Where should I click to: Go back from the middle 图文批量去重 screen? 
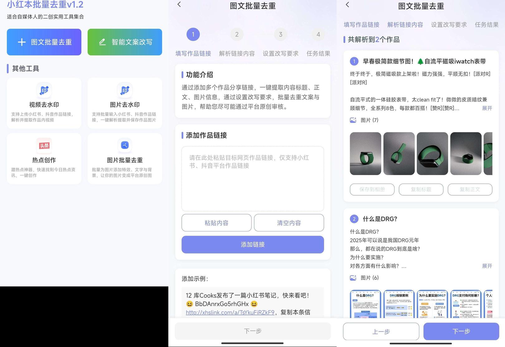pos(179,4)
